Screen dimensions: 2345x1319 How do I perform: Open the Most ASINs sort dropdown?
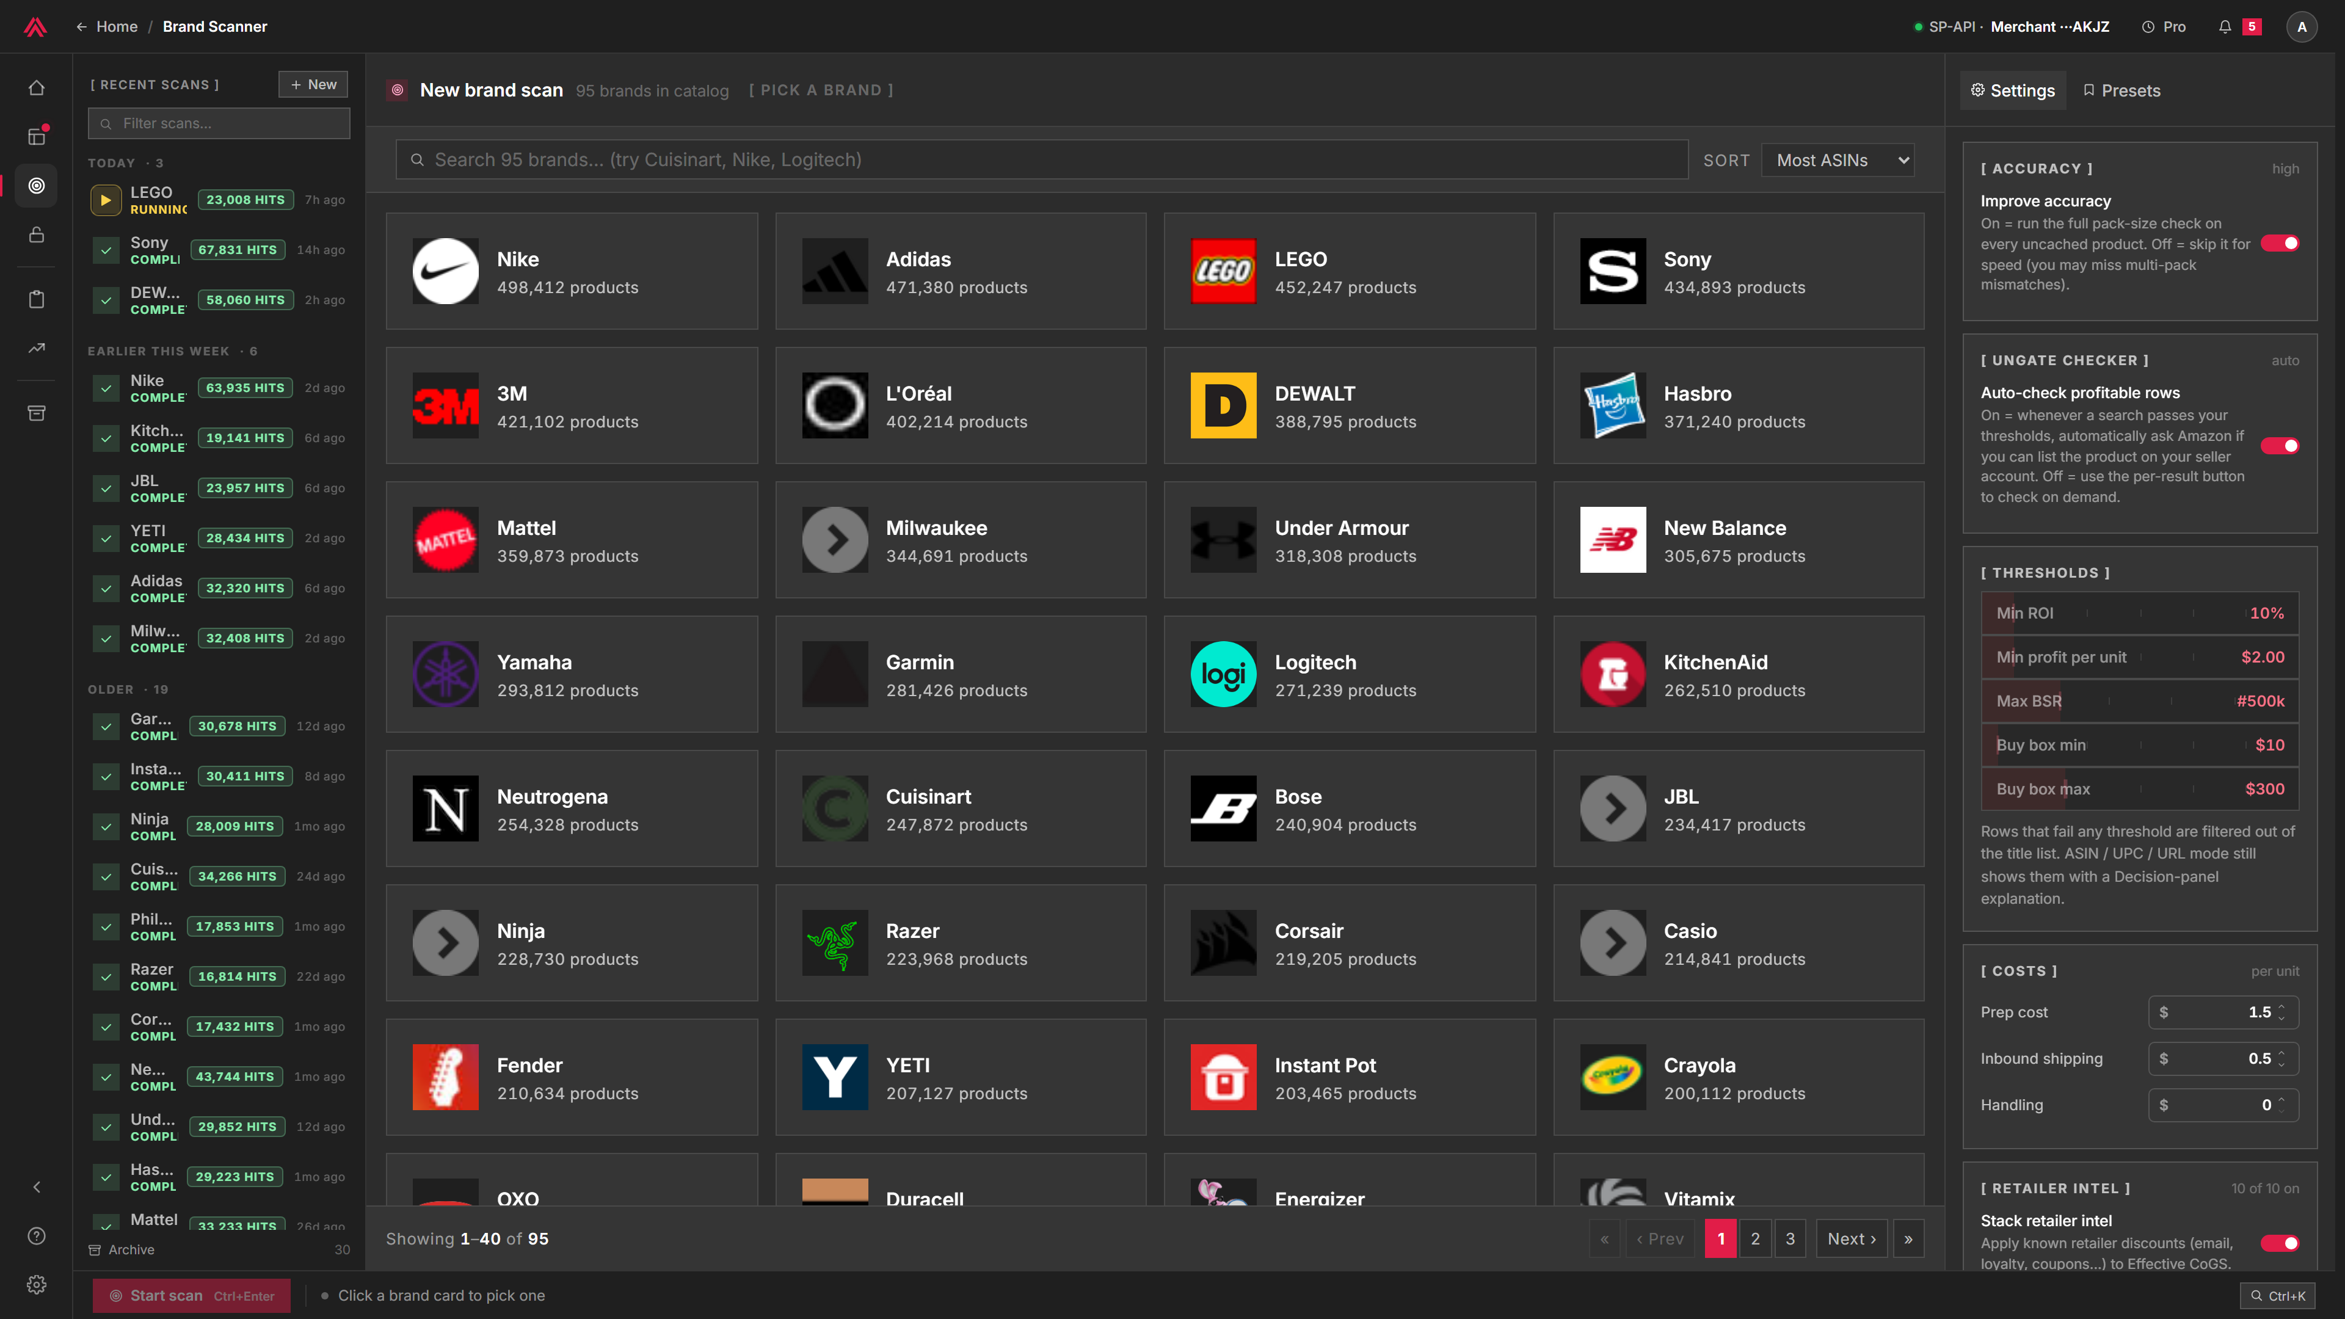click(1837, 160)
